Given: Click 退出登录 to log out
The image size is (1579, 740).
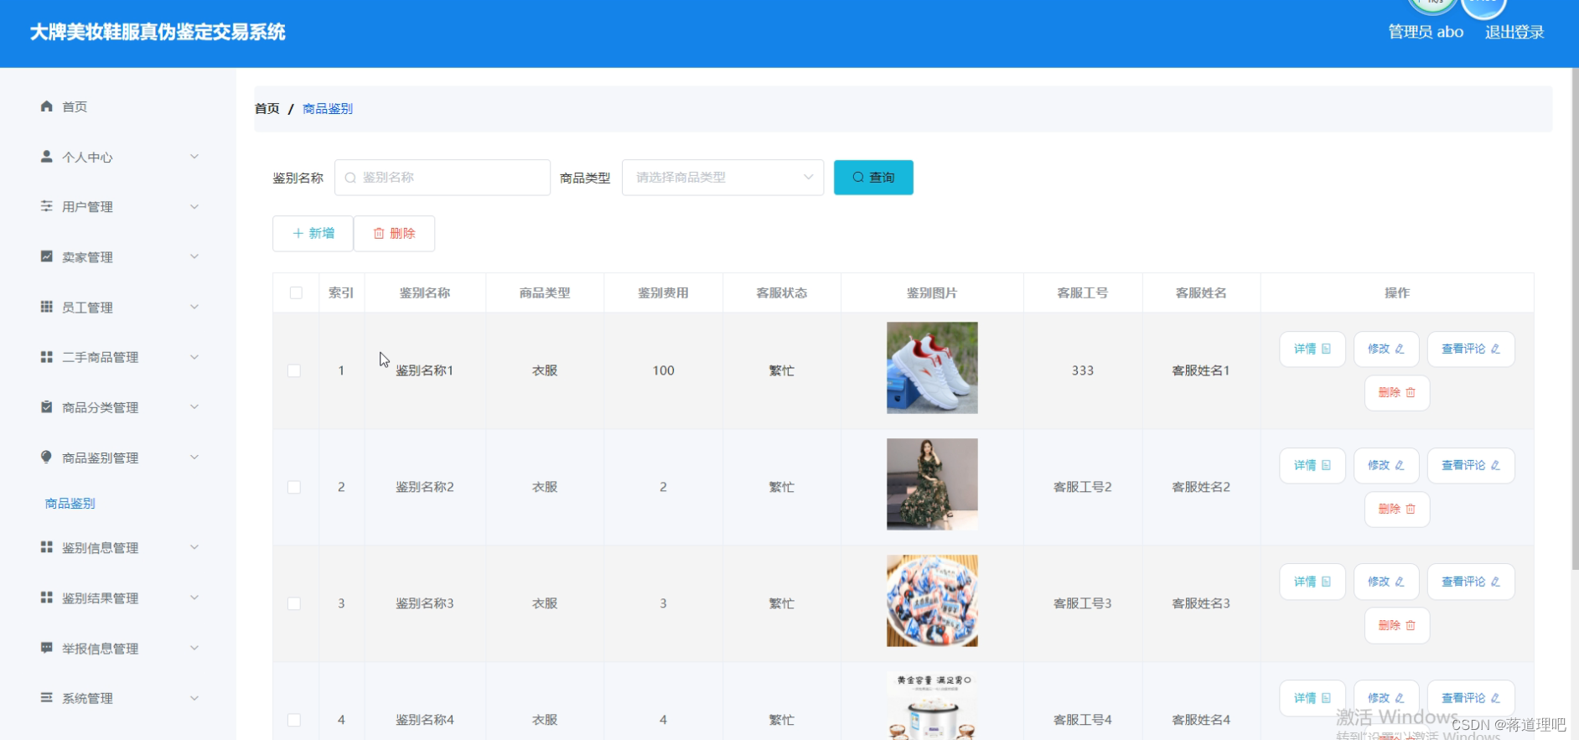Looking at the screenshot, I should click(x=1514, y=32).
